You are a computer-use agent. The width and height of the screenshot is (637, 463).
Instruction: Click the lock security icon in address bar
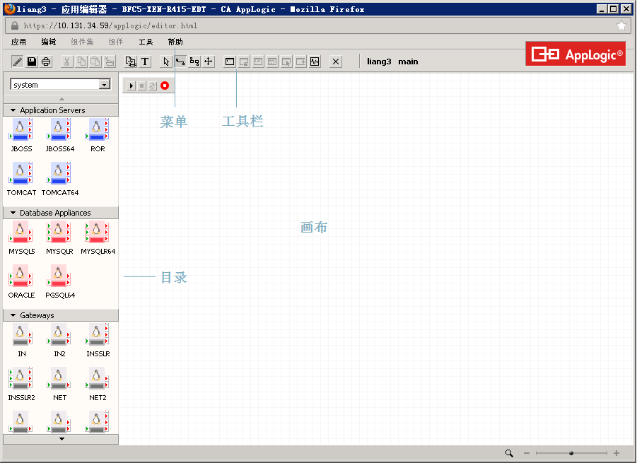point(15,25)
